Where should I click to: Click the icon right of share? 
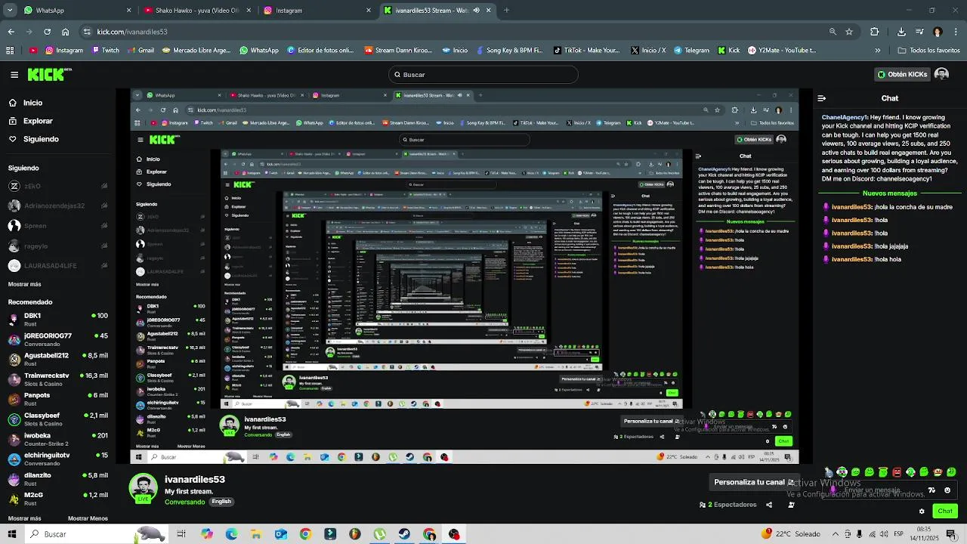pos(791,505)
